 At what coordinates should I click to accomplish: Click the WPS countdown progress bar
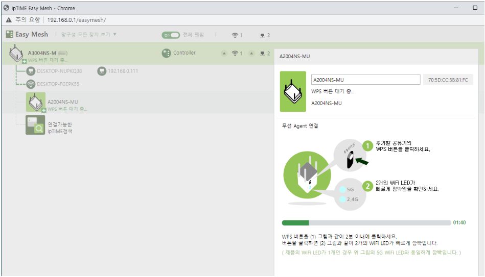tap(366, 223)
